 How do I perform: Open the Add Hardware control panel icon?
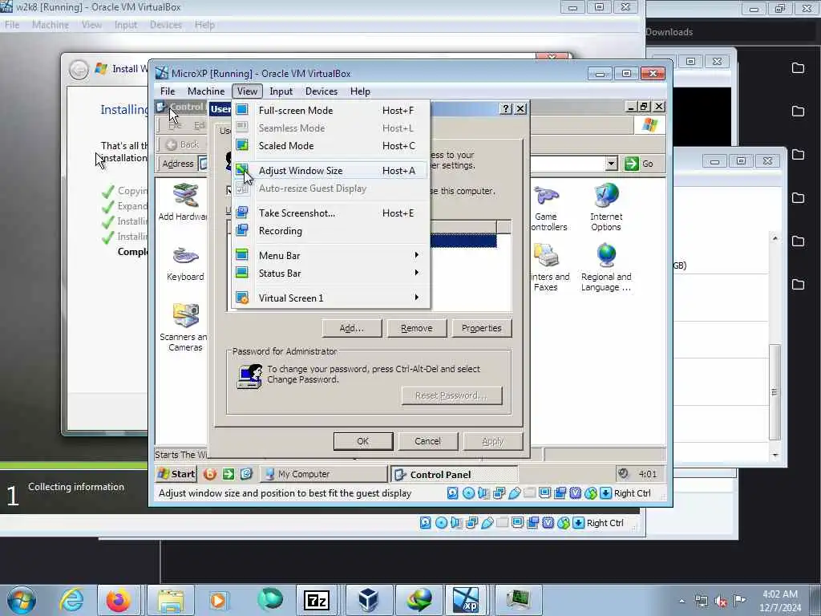(x=185, y=202)
